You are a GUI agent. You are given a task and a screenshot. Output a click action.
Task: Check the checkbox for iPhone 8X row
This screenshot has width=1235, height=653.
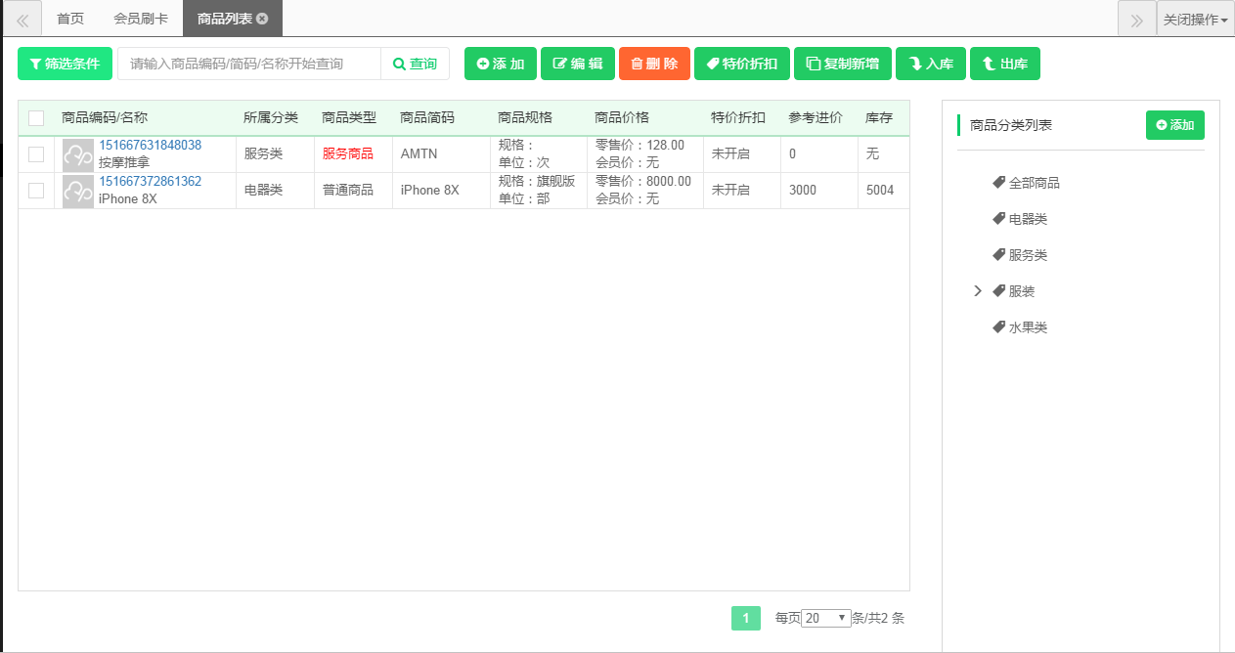click(x=36, y=190)
